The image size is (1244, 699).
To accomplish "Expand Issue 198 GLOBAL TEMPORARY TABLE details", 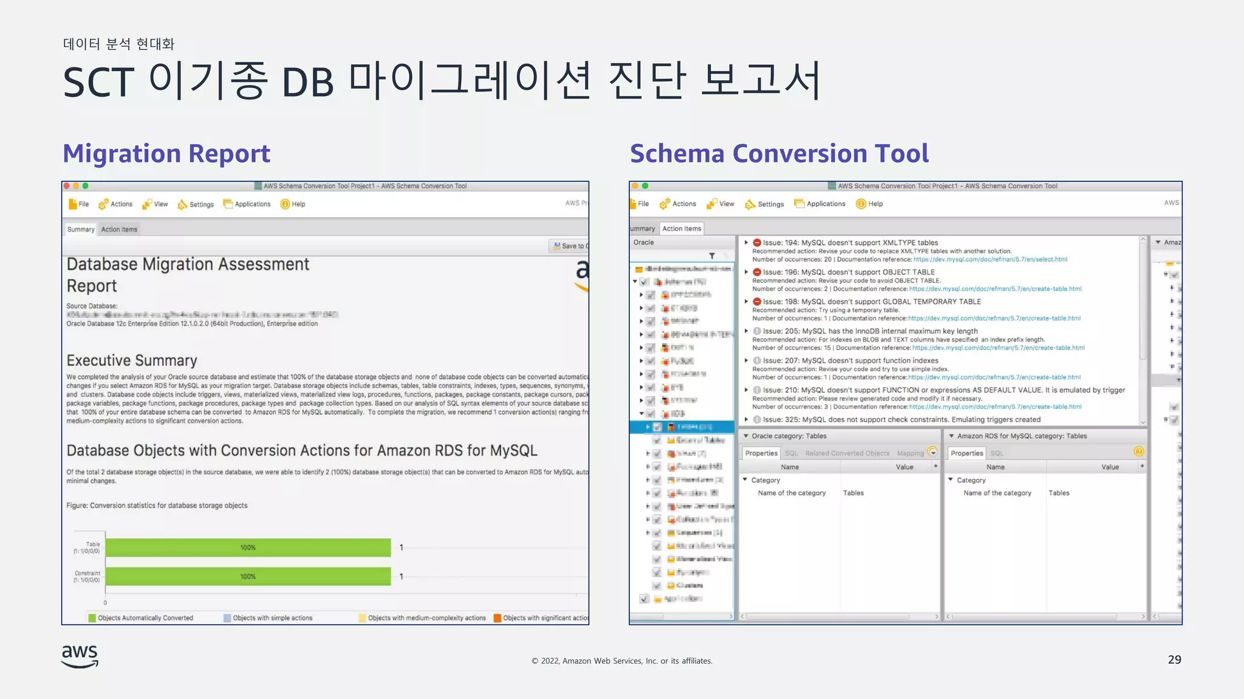I will pos(747,302).
